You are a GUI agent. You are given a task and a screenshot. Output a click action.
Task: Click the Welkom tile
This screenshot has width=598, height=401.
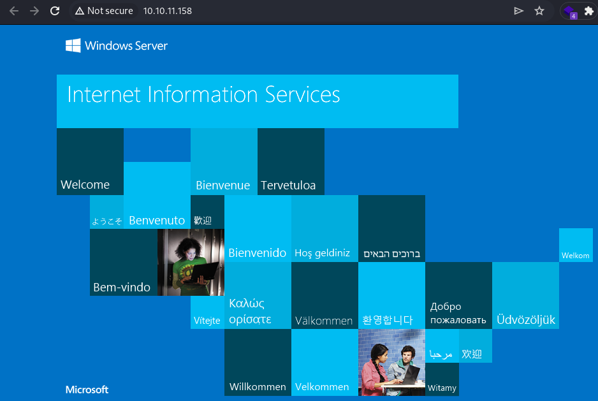point(576,245)
